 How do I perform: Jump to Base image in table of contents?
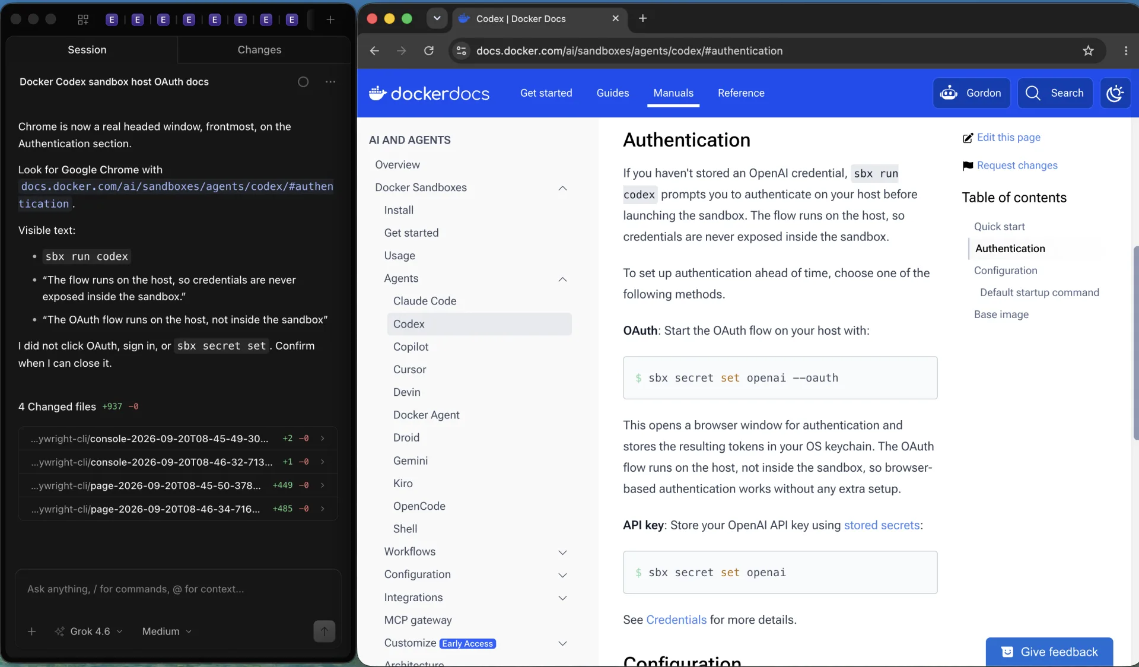coord(1001,315)
